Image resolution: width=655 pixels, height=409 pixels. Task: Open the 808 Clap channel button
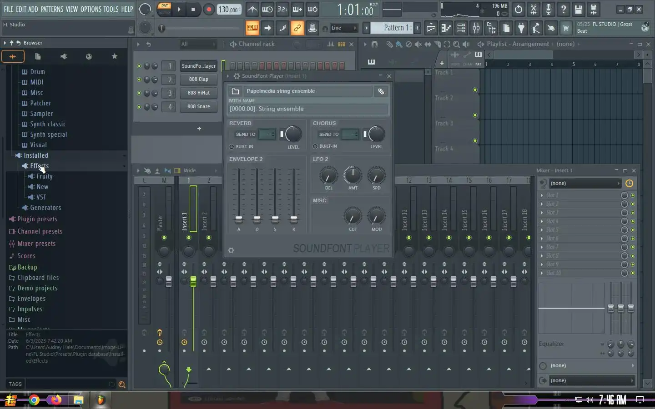pos(199,80)
